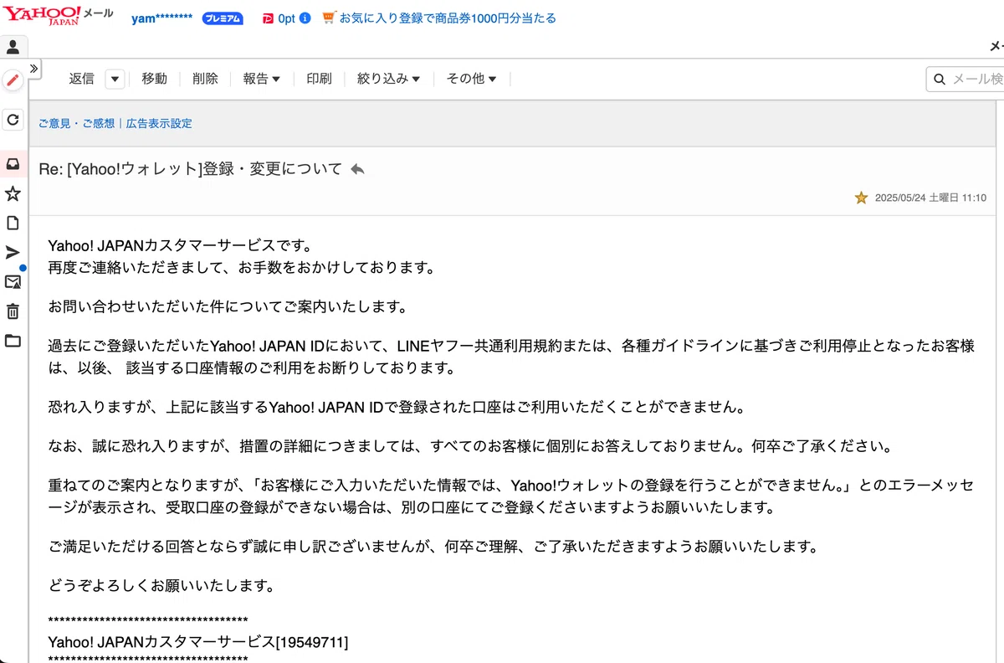This screenshot has width=1004, height=663.
Task: Refresh mail with the reload icon
Action: point(13,121)
